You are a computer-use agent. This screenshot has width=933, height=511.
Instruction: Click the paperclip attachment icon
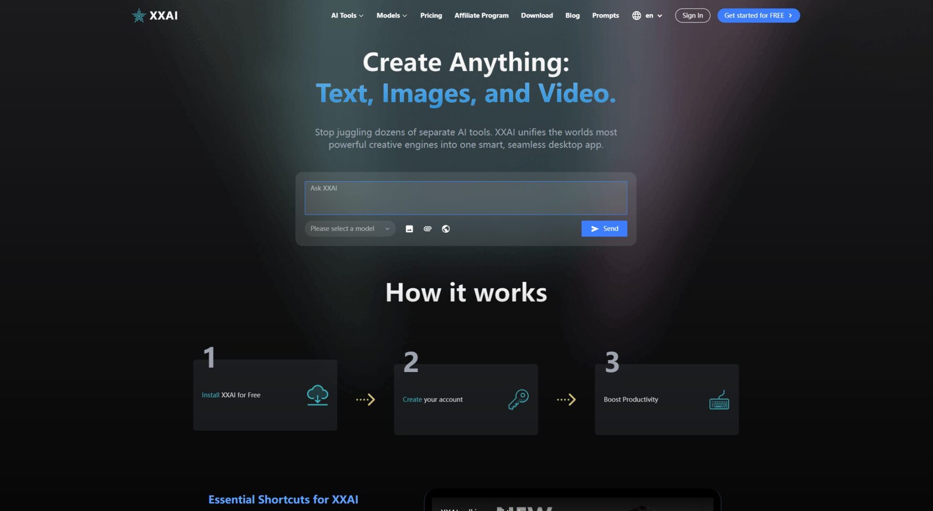(428, 229)
